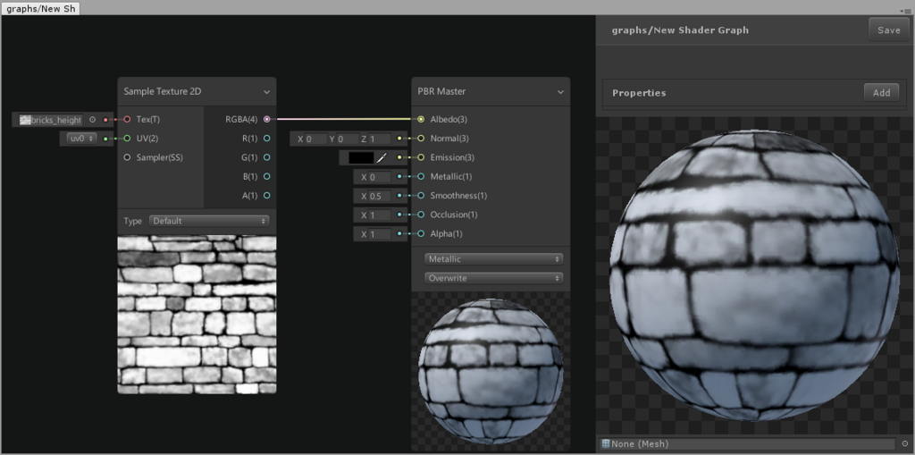Viewport: 915px width, 455px height.
Task: Click the None (Mesh) field
Action: point(748,444)
